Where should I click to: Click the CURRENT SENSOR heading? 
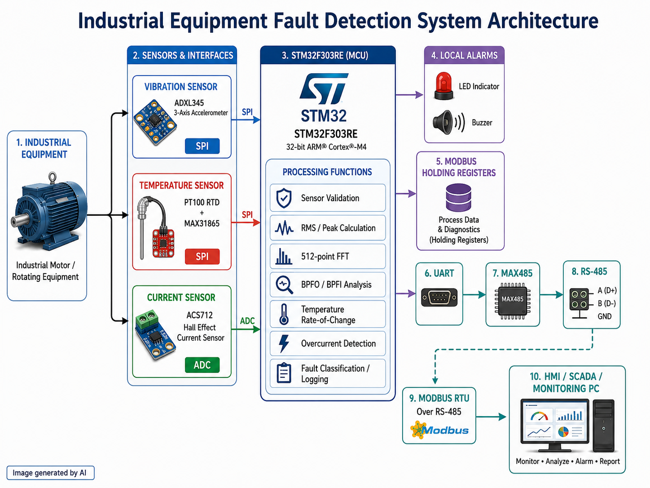[181, 297]
